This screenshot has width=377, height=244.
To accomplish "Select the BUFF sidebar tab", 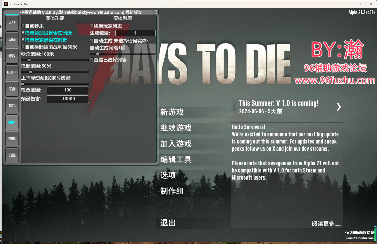I will pos(12,72).
